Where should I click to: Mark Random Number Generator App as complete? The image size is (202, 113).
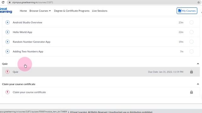point(192,42)
